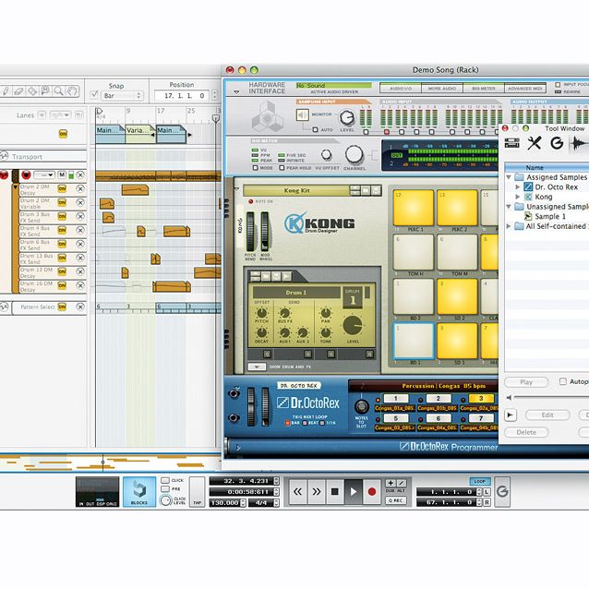Select the Pencil tool in sequencer toolbar
Screen dimensions: 589x589
(6, 90)
